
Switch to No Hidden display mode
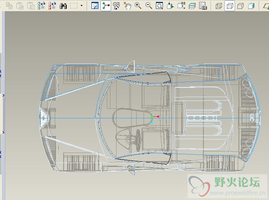coord(240,6)
